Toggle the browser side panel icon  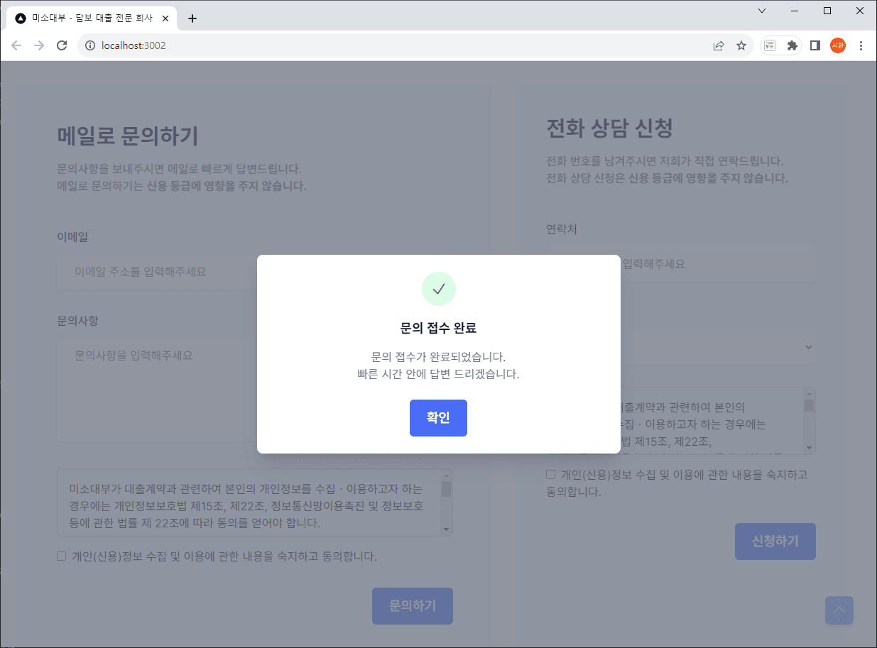coord(815,45)
